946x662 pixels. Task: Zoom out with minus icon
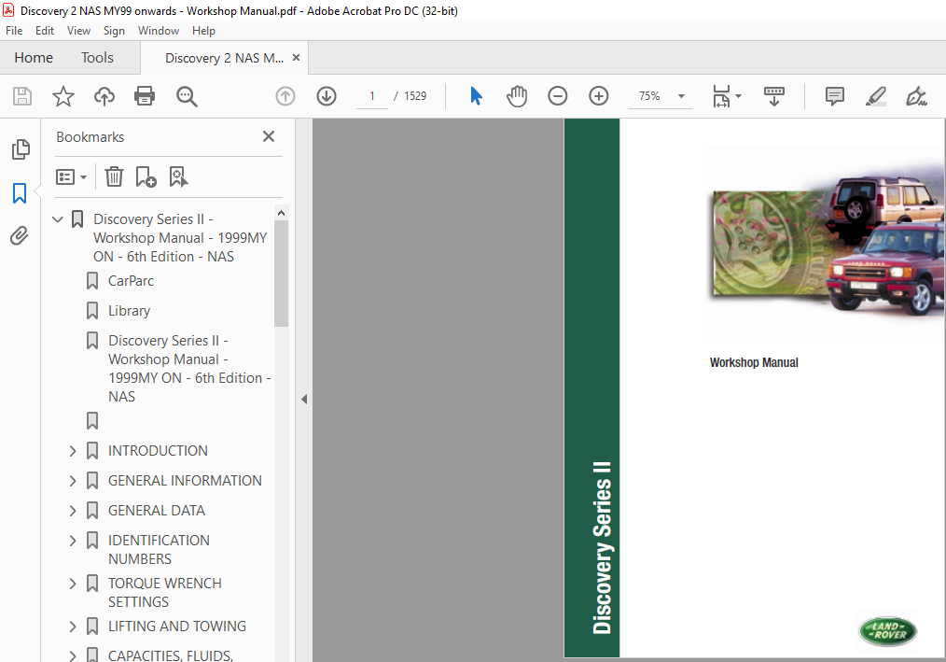(558, 96)
